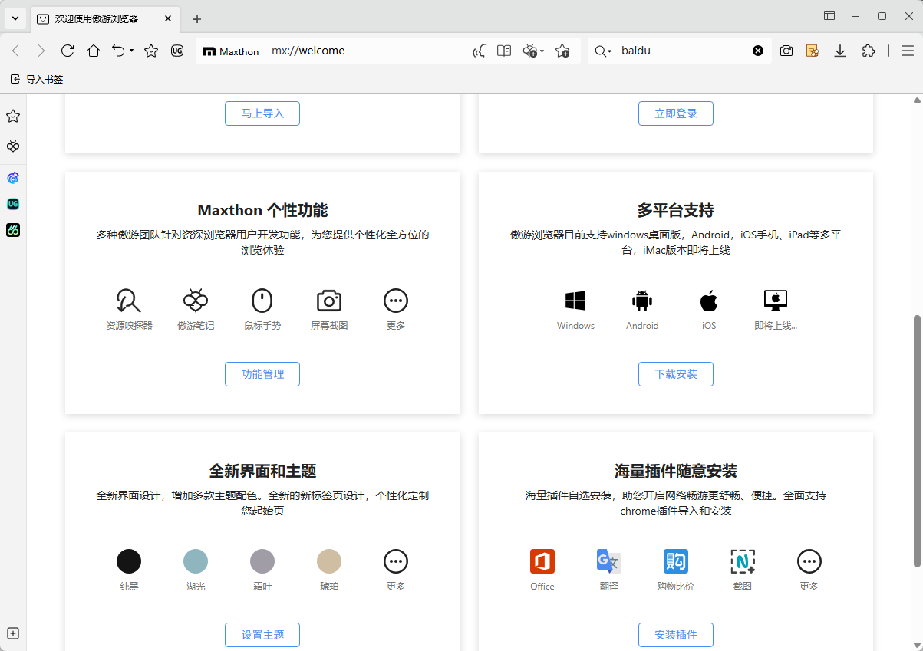Open the tab list dropdown chevron

(x=15, y=18)
